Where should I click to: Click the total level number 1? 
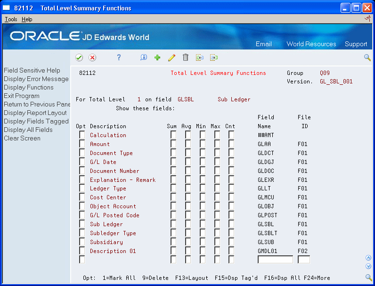point(139,99)
